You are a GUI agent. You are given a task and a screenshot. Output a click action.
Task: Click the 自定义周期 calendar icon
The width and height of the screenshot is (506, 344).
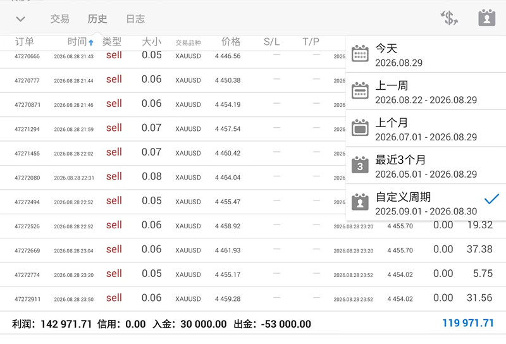coord(360,202)
